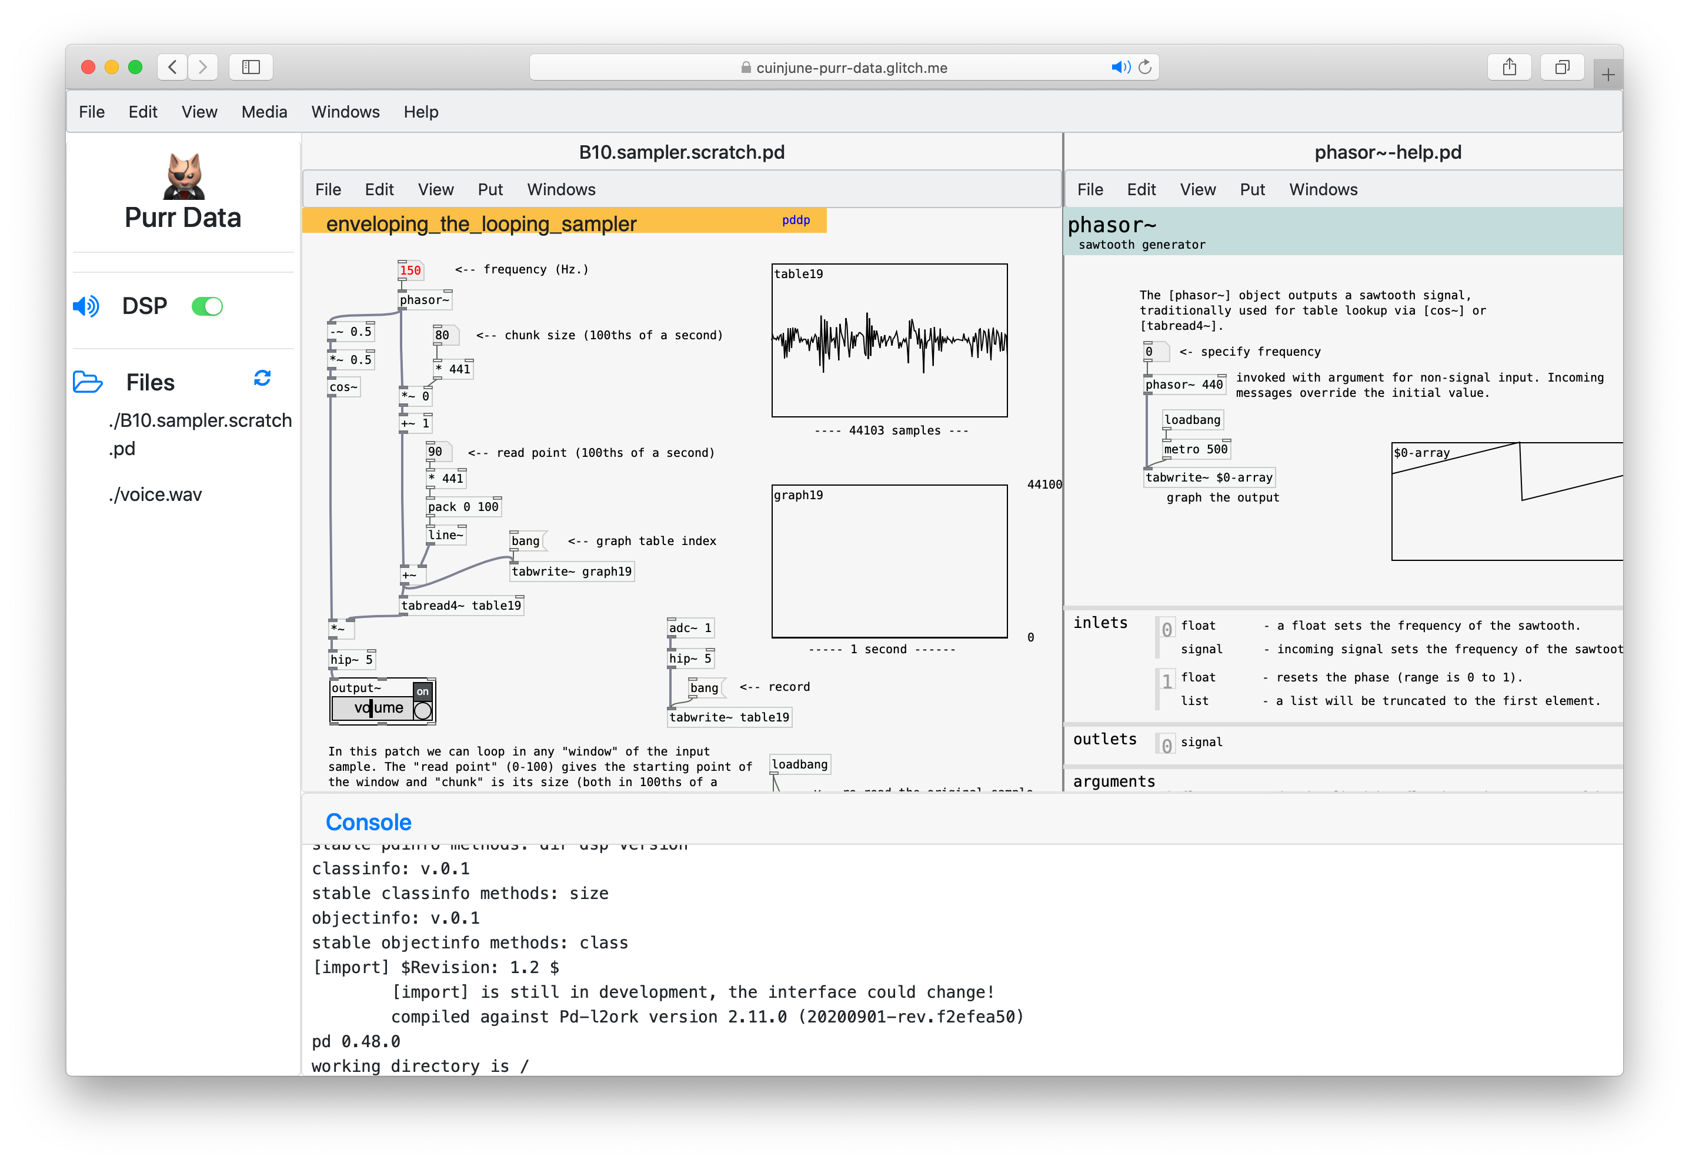Click the phasor~-help.pd window title
This screenshot has width=1689, height=1163.
tap(1387, 152)
